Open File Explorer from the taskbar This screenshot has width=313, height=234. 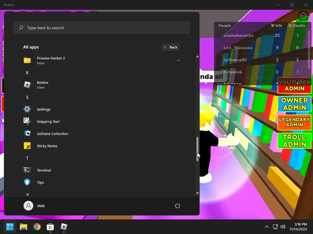pyautogui.click(x=23, y=227)
